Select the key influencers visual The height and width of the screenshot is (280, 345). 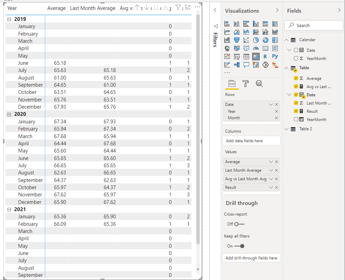[227, 65]
